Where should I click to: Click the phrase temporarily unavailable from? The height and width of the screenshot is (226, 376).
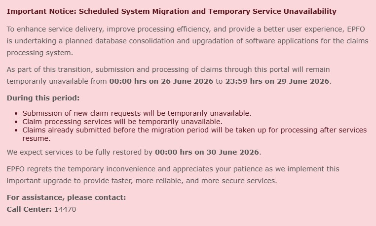coord(57,81)
